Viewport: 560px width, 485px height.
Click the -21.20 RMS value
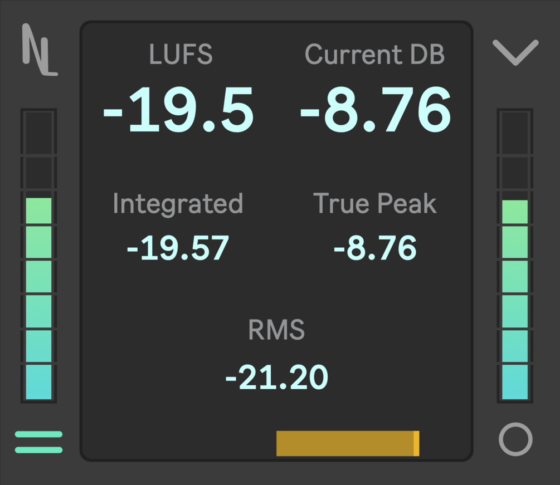[x=276, y=377]
